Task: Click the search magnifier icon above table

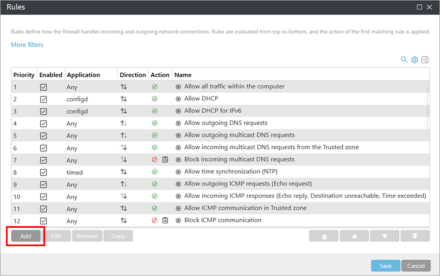Action: 404,60
